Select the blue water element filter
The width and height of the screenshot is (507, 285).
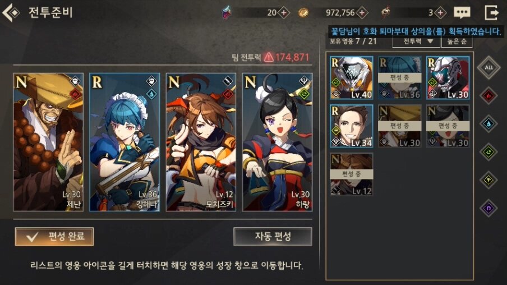tap(488, 124)
